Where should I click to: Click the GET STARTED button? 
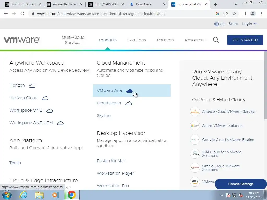coord(245,40)
